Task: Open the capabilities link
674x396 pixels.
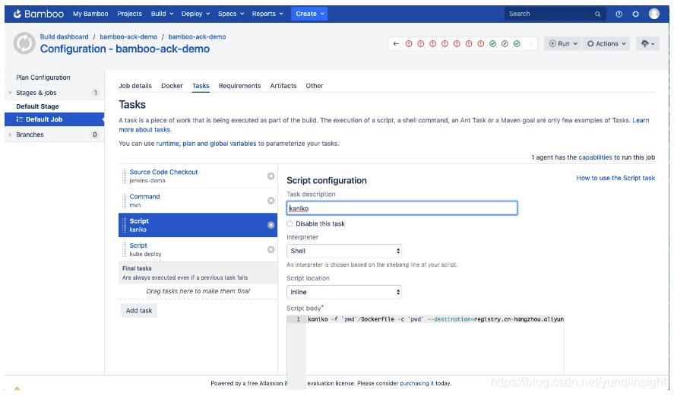Action: point(595,157)
